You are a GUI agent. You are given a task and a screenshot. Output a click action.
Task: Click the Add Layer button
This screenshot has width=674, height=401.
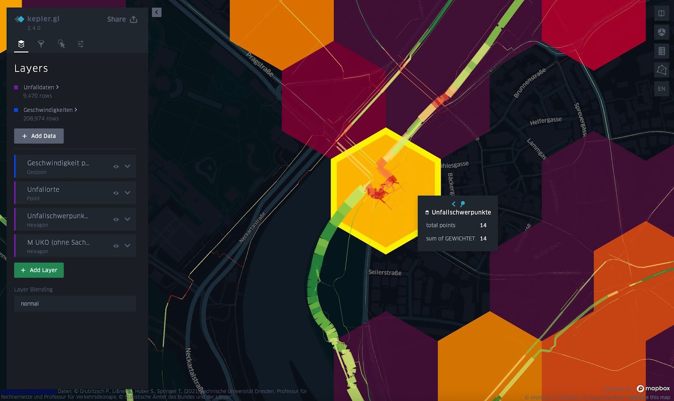pyautogui.click(x=39, y=270)
